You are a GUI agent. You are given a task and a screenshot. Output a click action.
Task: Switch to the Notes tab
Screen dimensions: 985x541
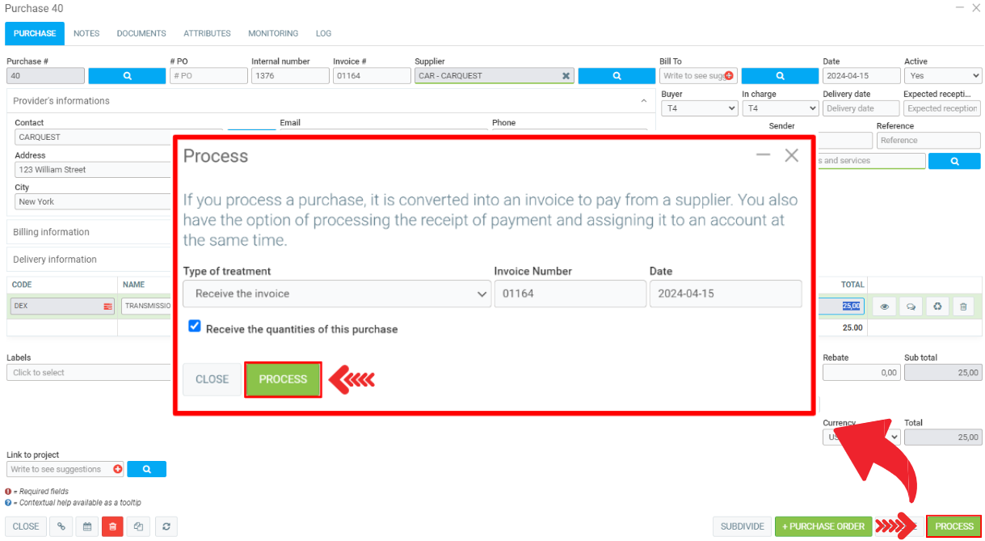[x=86, y=34]
